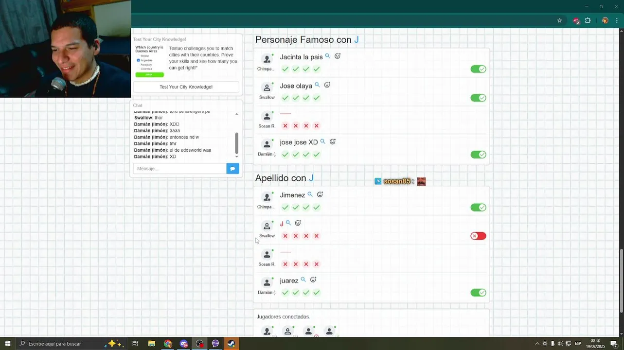Image resolution: width=624 pixels, height=350 pixels.
Task: Open File Explorer from the taskbar
Action: coord(152,344)
